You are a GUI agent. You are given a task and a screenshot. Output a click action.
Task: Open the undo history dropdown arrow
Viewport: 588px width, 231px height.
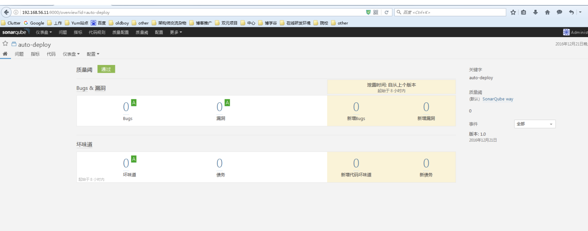(x=580, y=12)
